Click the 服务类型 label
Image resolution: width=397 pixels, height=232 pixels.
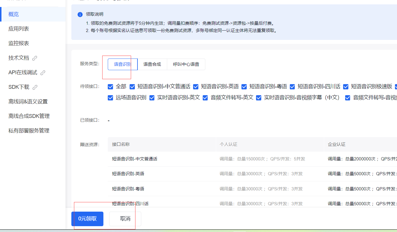point(90,64)
